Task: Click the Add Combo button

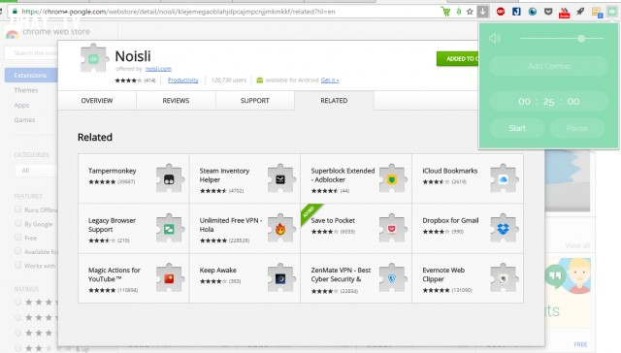Action: coord(549,66)
